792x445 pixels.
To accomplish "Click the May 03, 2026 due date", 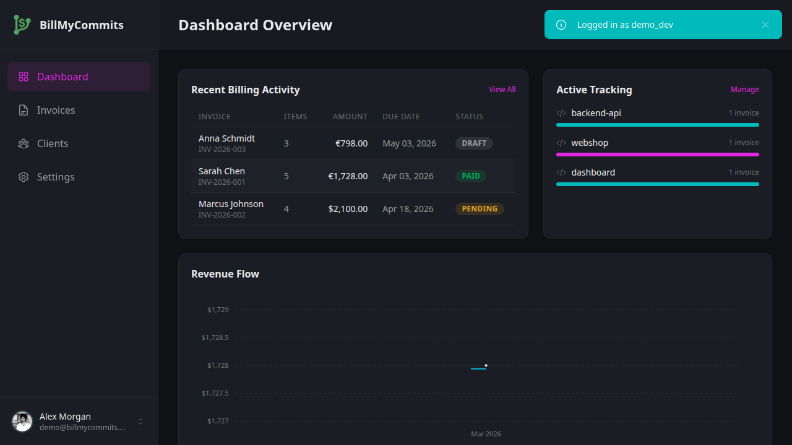I will pos(409,143).
